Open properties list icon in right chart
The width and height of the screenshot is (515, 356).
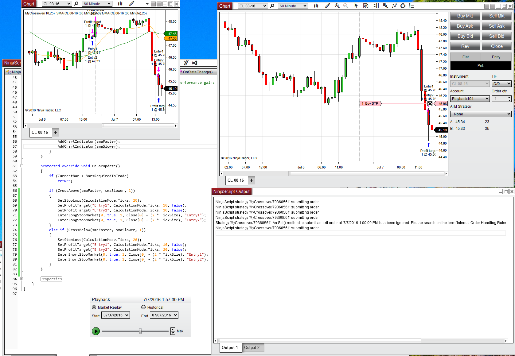pyautogui.click(x=412, y=6)
